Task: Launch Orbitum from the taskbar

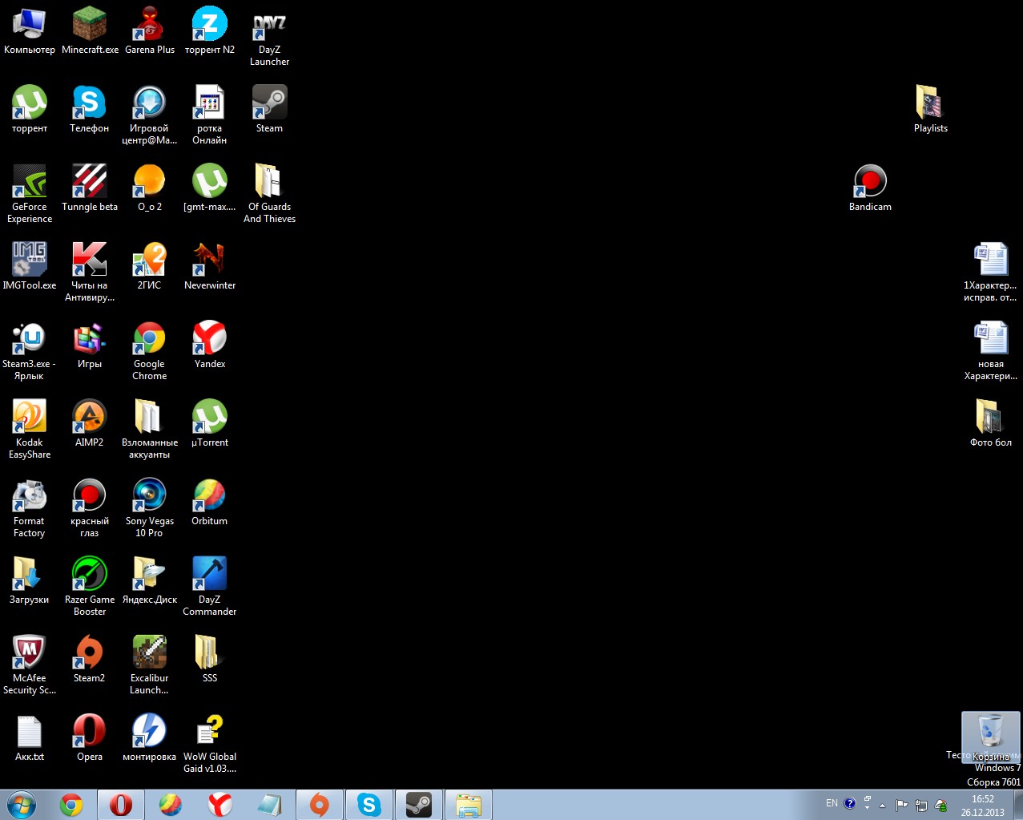Action: pos(171,805)
